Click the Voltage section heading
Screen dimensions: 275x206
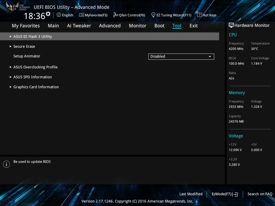coord(236,136)
